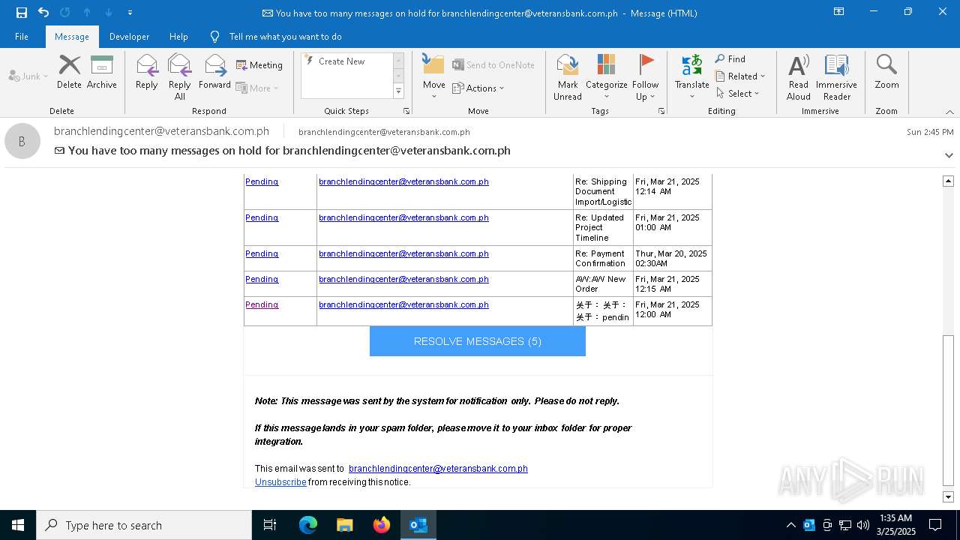This screenshot has width=960, height=540.
Task: Click the sender avatar circle B
Action: coord(22,141)
